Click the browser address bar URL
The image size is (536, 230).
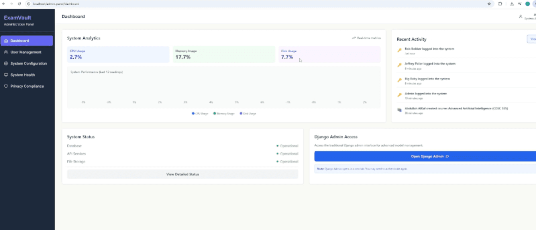(56, 4)
